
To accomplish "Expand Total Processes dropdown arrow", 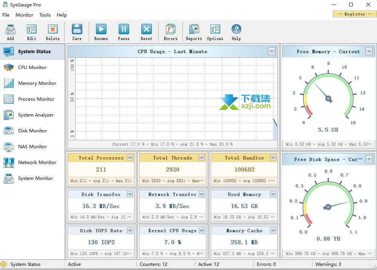I will pyautogui.click(x=130, y=158).
